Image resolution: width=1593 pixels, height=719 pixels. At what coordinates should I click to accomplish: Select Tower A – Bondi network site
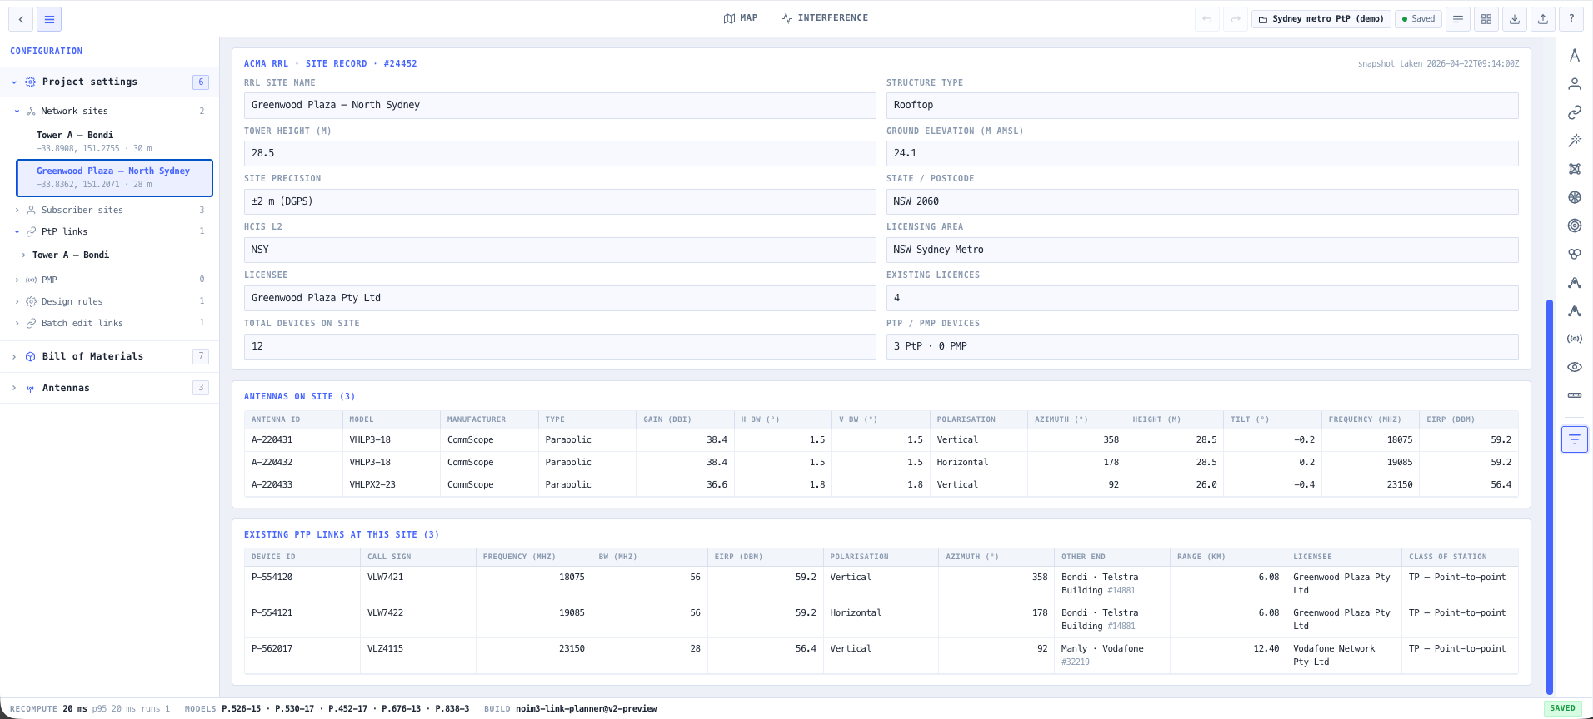click(114, 141)
